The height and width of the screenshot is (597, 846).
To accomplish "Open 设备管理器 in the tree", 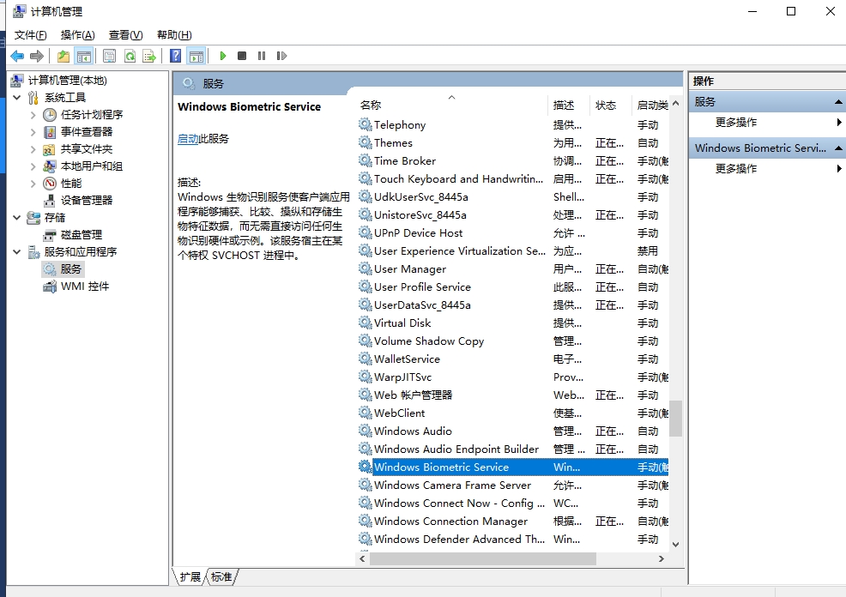I will (x=87, y=201).
